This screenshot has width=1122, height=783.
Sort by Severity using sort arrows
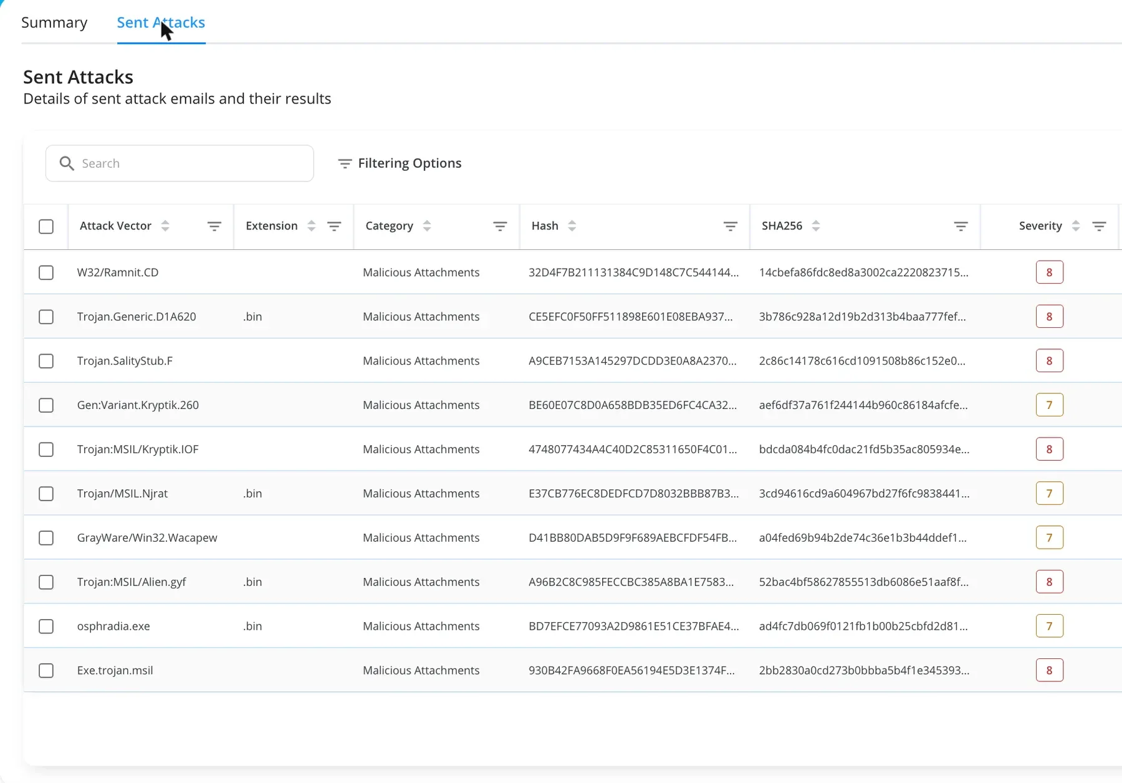[x=1076, y=226]
